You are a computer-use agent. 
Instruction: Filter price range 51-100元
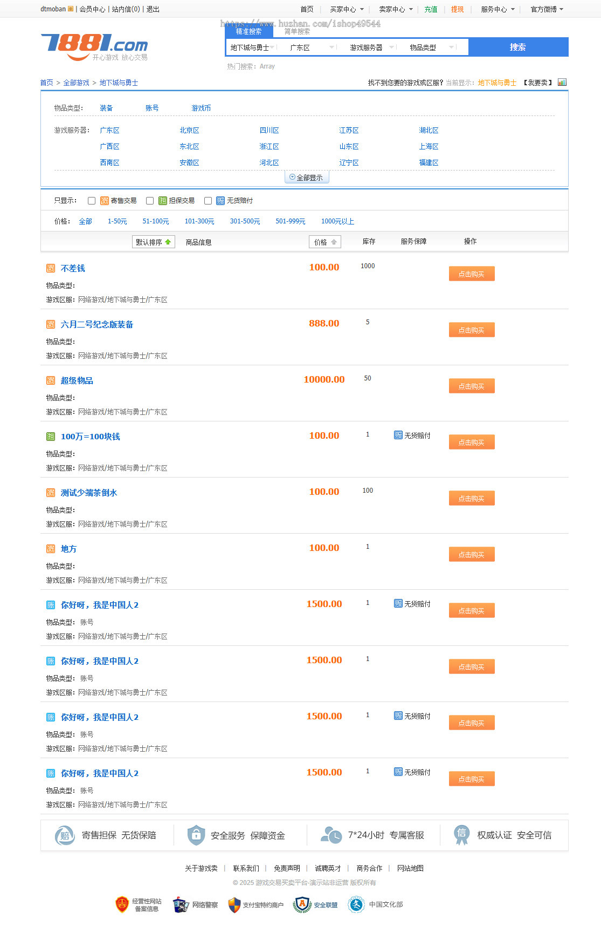156,221
